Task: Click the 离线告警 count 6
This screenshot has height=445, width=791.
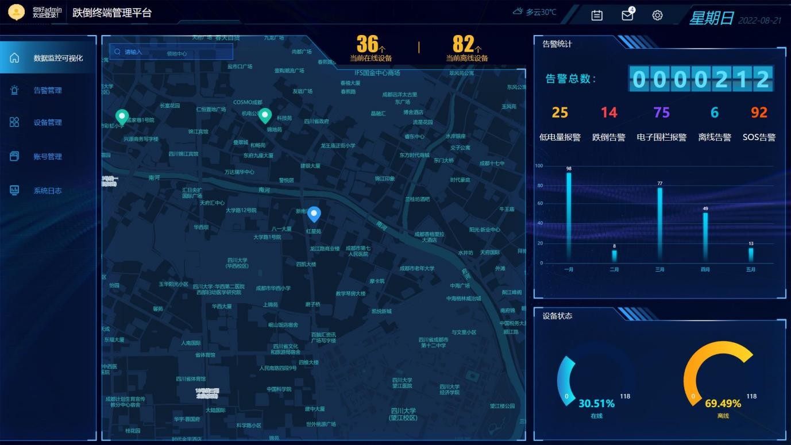Action: (715, 113)
